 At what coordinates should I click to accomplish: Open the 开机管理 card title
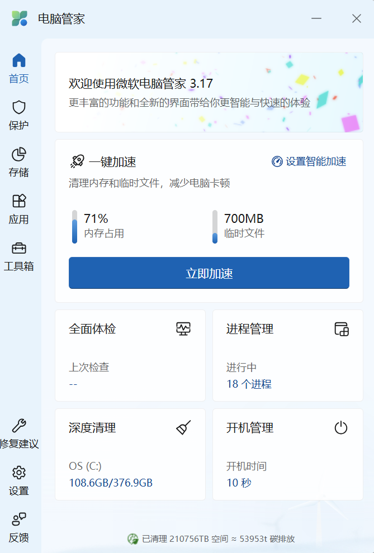click(250, 428)
